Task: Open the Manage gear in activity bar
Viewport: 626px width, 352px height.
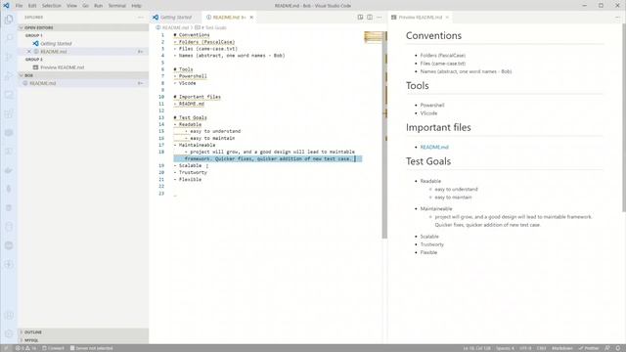Action: point(9,333)
